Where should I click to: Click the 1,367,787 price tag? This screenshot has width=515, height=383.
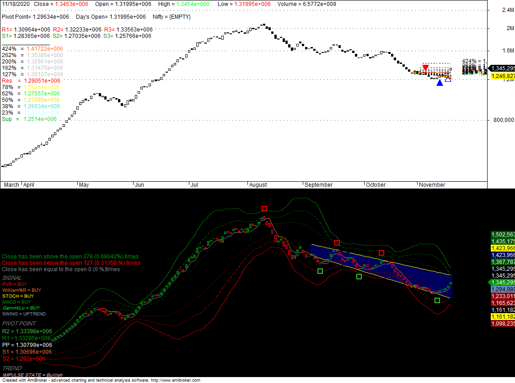click(503, 262)
